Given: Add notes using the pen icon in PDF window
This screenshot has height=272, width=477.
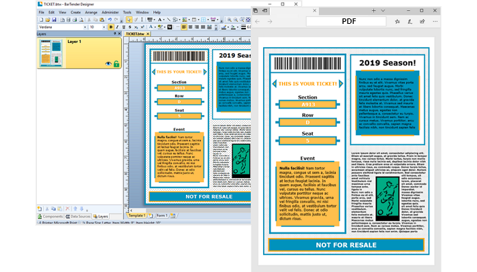Looking at the screenshot, I should pos(410,21).
